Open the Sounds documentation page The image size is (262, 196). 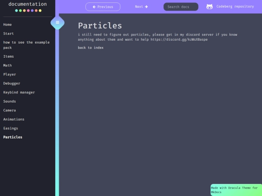click(10, 101)
